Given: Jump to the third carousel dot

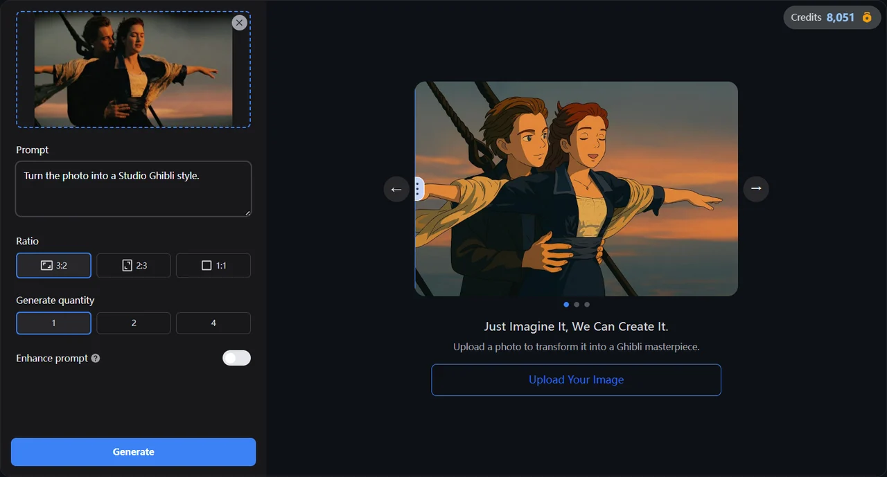Looking at the screenshot, I should tap(587, 304).
